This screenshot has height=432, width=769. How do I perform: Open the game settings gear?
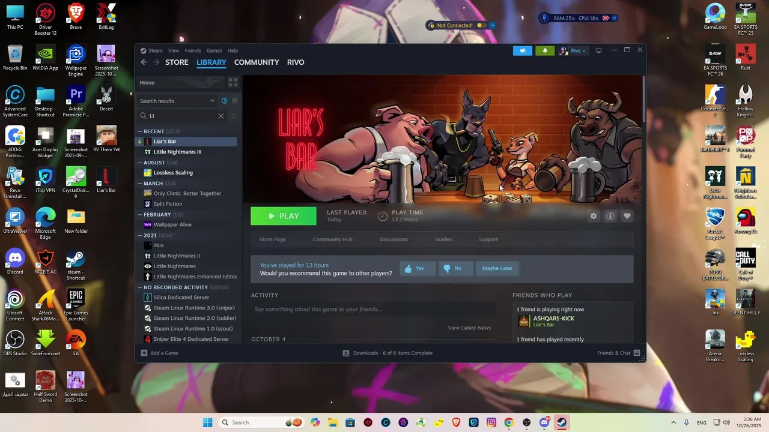pyautogui.click(x=594, y=216)
